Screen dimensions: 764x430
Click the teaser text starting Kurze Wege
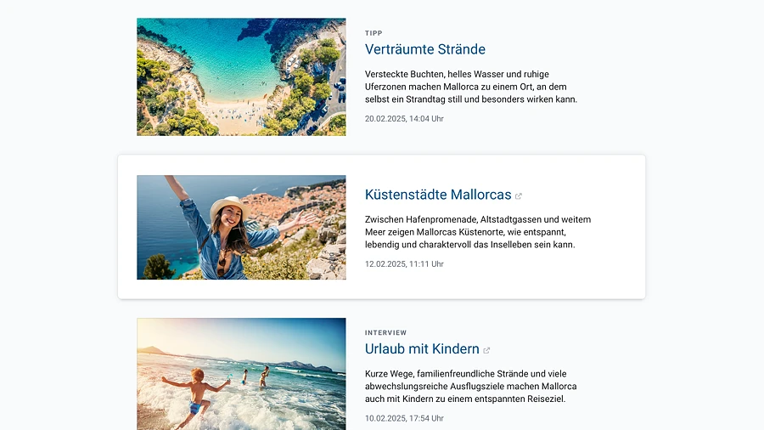[470, 386]
